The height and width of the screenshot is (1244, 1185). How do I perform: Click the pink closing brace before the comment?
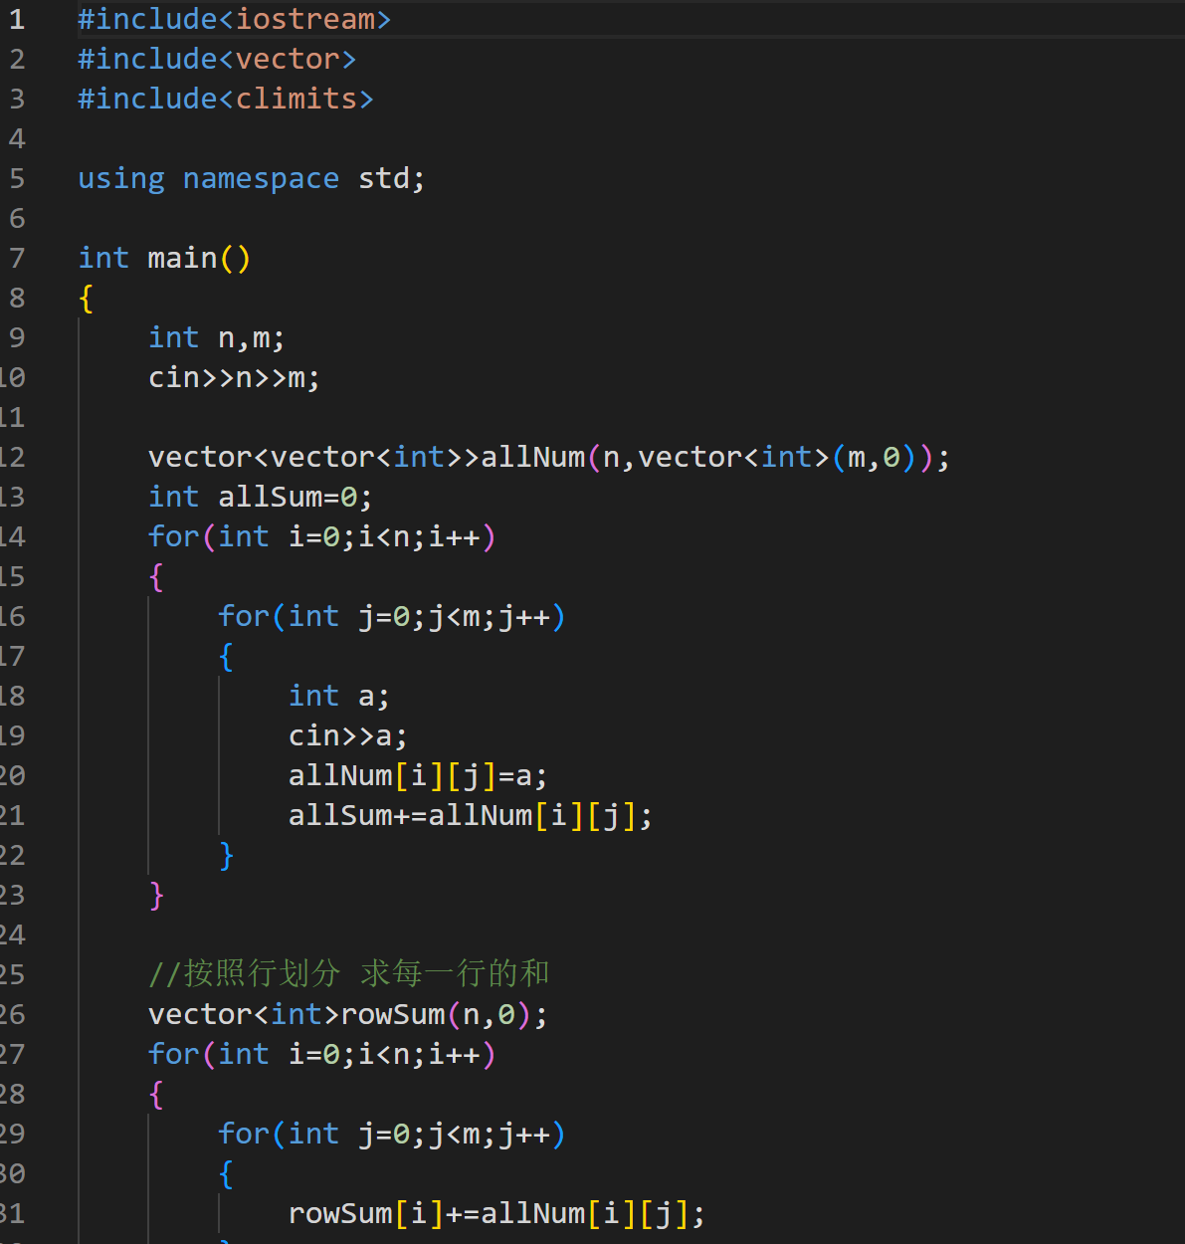click(156, 895)
